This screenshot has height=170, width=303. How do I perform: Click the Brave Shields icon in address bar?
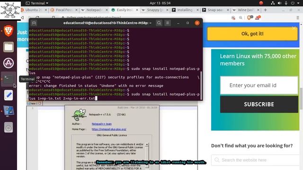tap(249, 18)
